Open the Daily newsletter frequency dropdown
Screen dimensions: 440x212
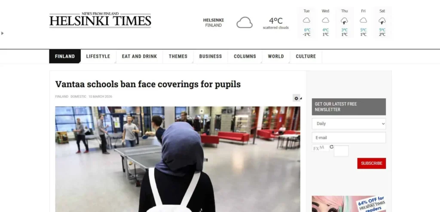[349, 124]
